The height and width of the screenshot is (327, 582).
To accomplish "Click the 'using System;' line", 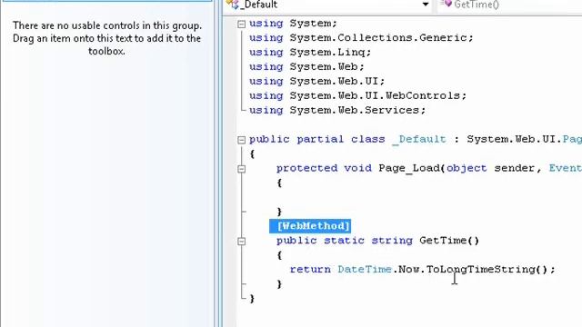I will pyautogui.click(x=293, y=24).
